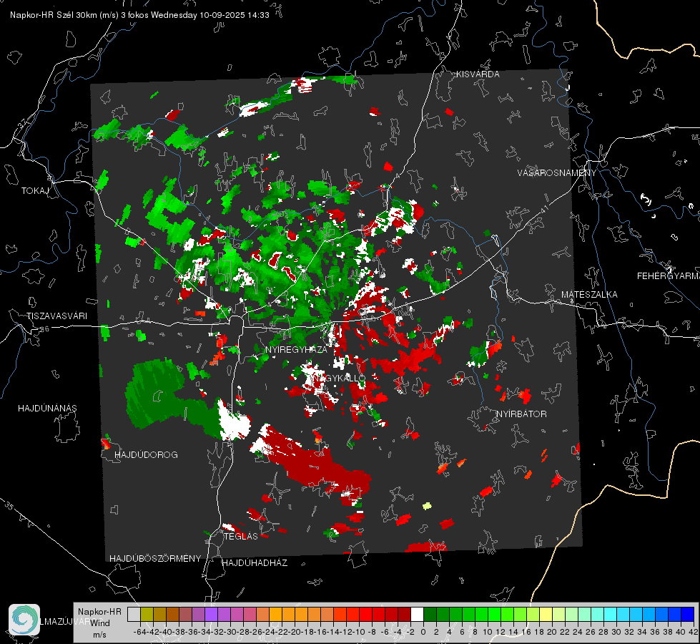Click the white legend swatch between -2 and 0

(x=417, y=614)
